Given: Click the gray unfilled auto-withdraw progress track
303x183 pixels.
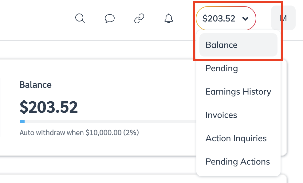Looking at the screenshot, I should click(108, 122).
